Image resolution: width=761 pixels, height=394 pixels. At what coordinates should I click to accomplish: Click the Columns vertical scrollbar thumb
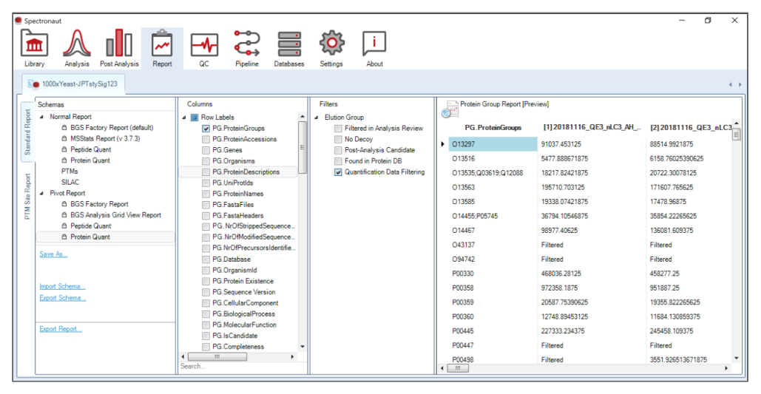pyautogui.click(x=302, y=147)
